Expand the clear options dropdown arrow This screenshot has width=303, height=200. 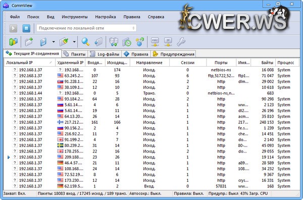[74, 41]
